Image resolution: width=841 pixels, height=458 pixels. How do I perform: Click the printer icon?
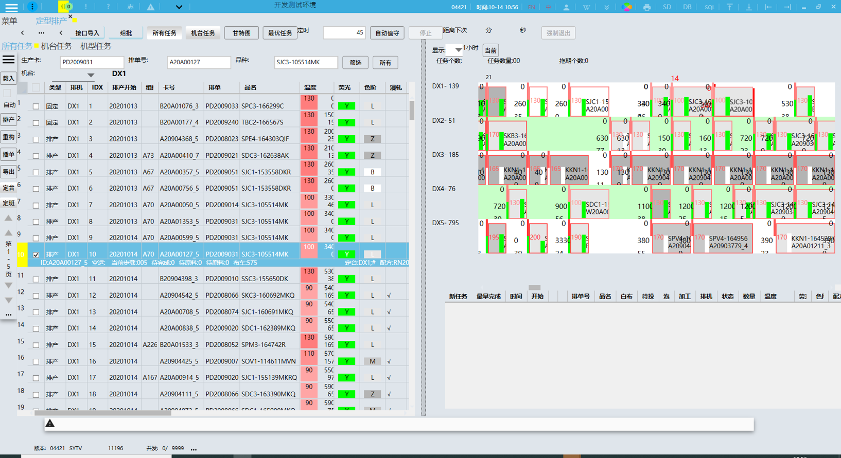[x=647, y=7]
